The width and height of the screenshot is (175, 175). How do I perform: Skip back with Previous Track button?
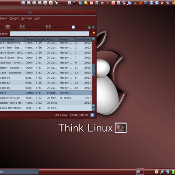click(32, 27)
